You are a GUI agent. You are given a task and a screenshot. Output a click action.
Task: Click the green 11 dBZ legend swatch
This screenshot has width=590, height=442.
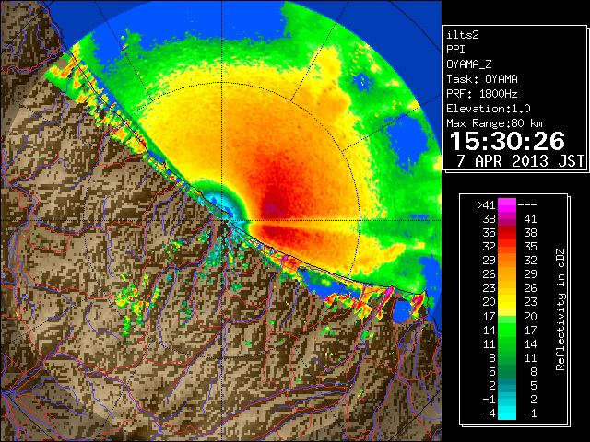[x=507, y=343]
